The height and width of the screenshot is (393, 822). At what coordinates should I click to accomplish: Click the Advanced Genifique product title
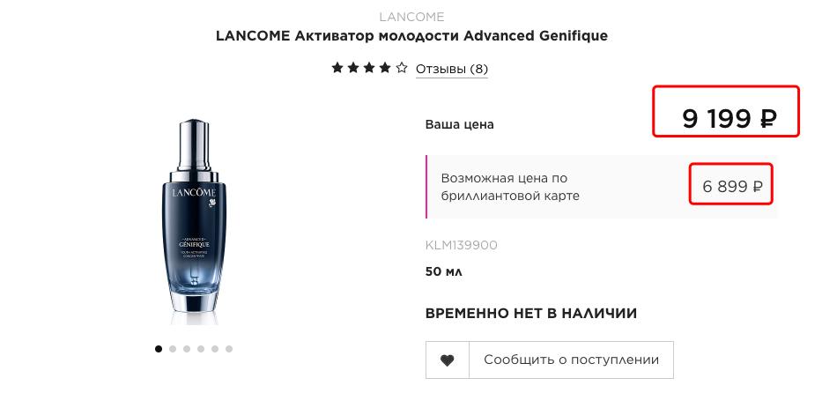point(411,36)
